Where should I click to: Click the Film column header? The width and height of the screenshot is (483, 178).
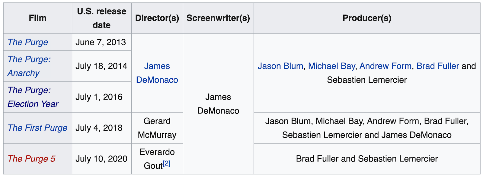coord(38,18)
